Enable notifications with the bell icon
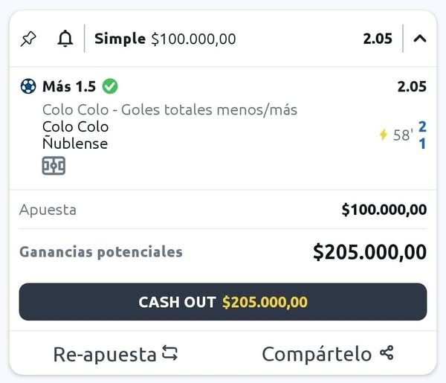Viewport: 446px width, 383px height. (65, 39)
